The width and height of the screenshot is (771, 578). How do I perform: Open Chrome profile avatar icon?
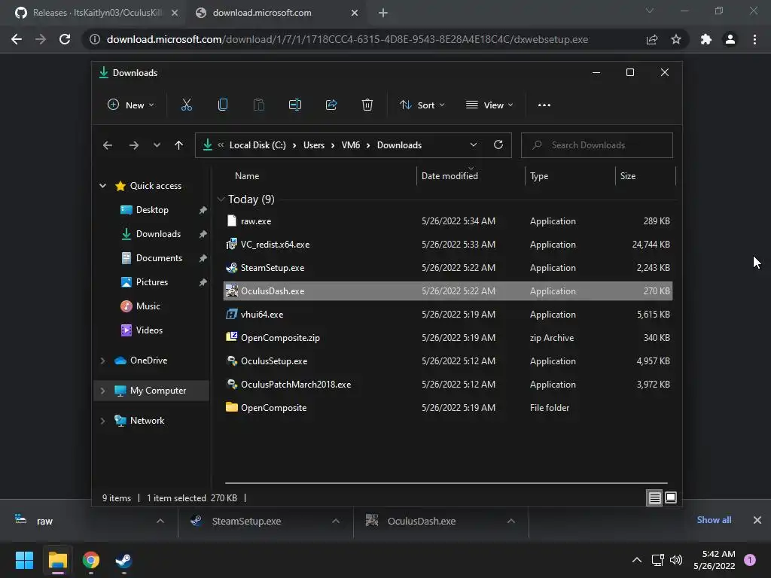(730, 39)
